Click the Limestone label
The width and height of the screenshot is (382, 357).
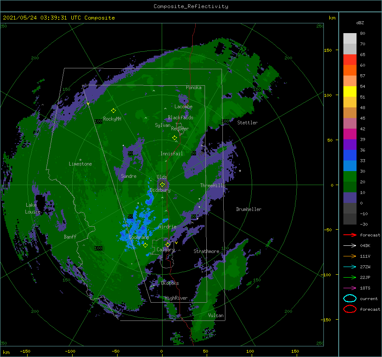[80, 164]
